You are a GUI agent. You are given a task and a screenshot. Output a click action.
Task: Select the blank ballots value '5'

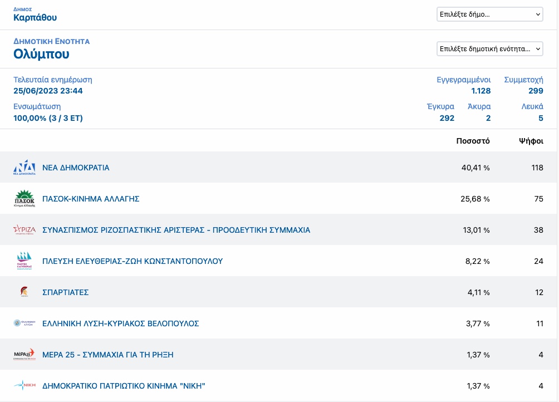click(541, 118)
